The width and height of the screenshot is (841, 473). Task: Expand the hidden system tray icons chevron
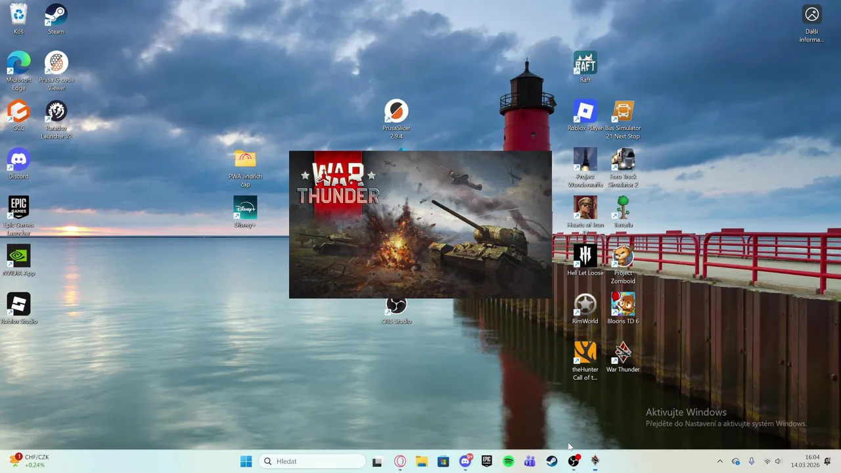click(719, 461)
